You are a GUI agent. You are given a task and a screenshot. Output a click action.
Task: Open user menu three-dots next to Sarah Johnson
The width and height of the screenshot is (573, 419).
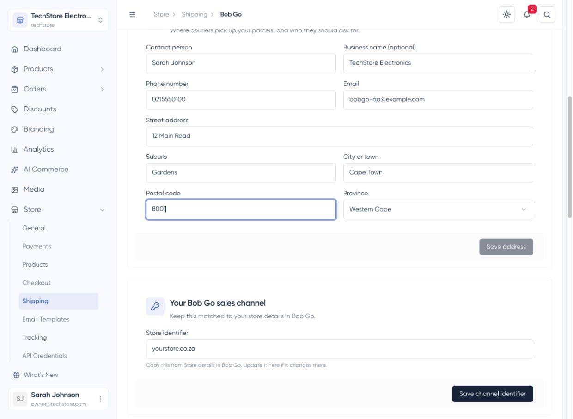(100, 399)
